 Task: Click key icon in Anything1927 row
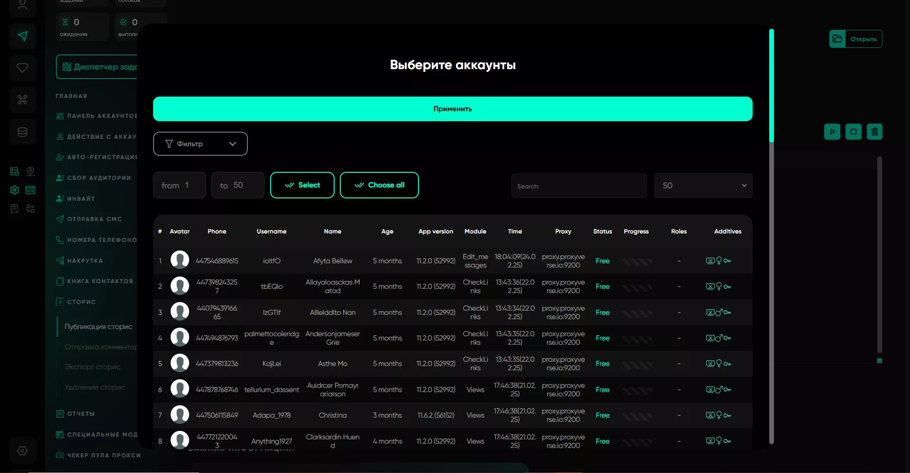click(x=728, y=441)
